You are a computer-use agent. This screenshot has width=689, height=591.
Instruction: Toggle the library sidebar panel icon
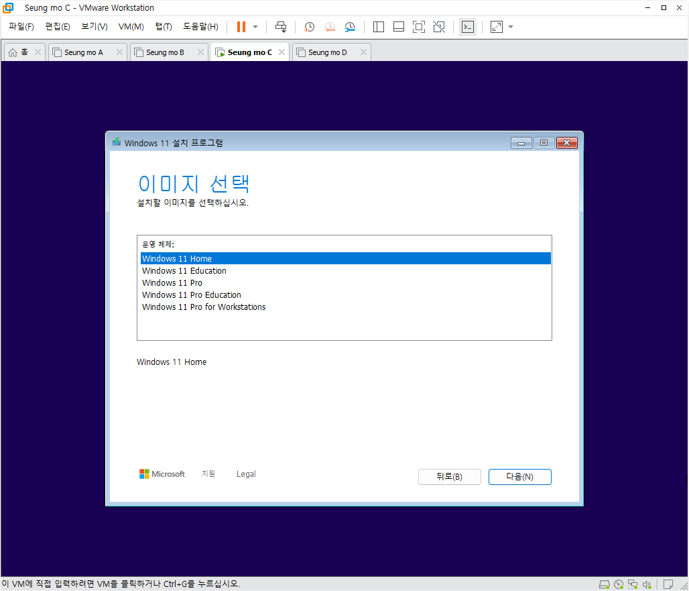[x=378, y=27]
